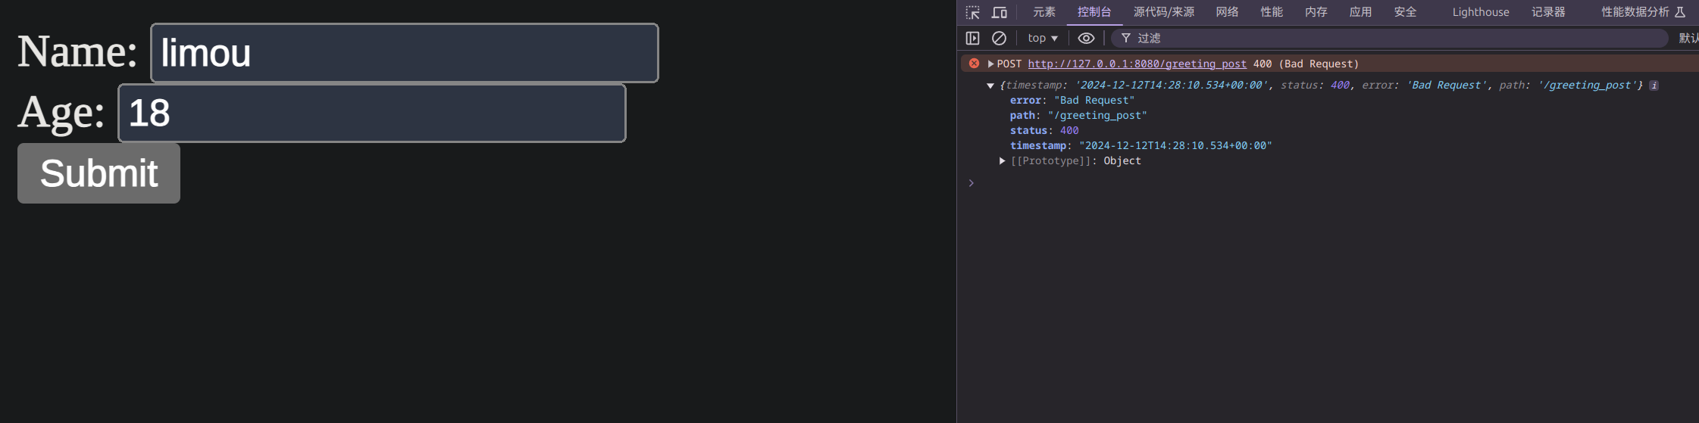Image resolution: width=1699 pixels, height=423 pixels.
Task: Focus the Age input field
Action: 371,114
